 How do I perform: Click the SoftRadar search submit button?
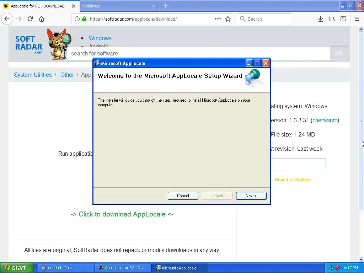point(339,53)
